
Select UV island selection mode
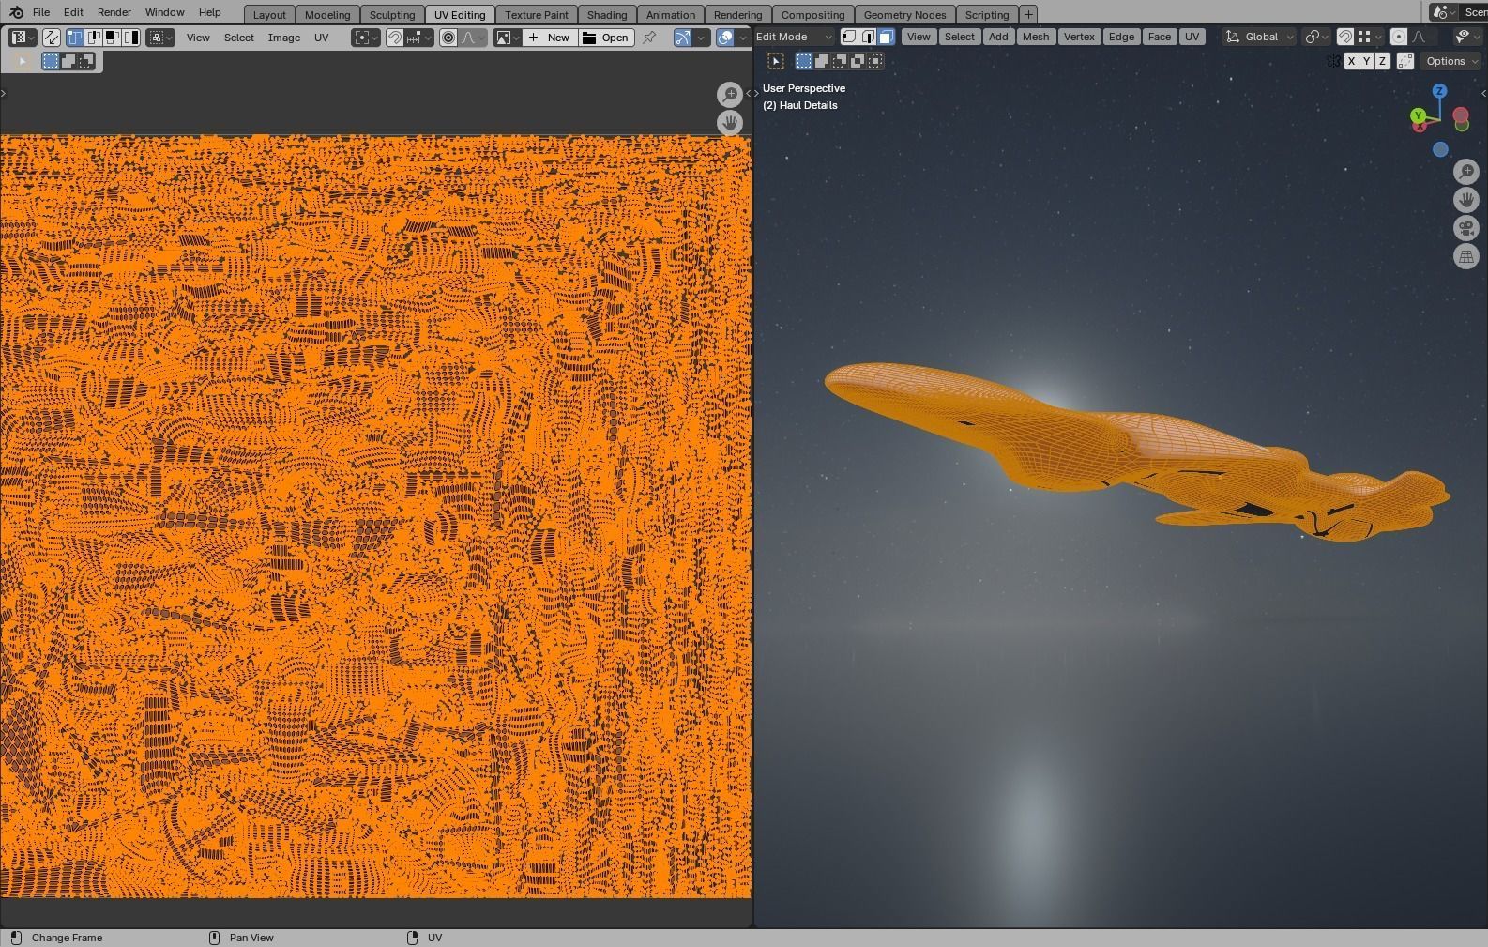[130, 38]
